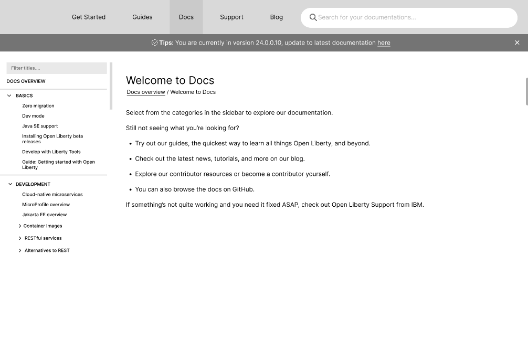Click the DEVELOPMENT section heading
Image resolution: width=528 pixels, height=339 pixels.
pyautogui.click(x=33, y=184)
